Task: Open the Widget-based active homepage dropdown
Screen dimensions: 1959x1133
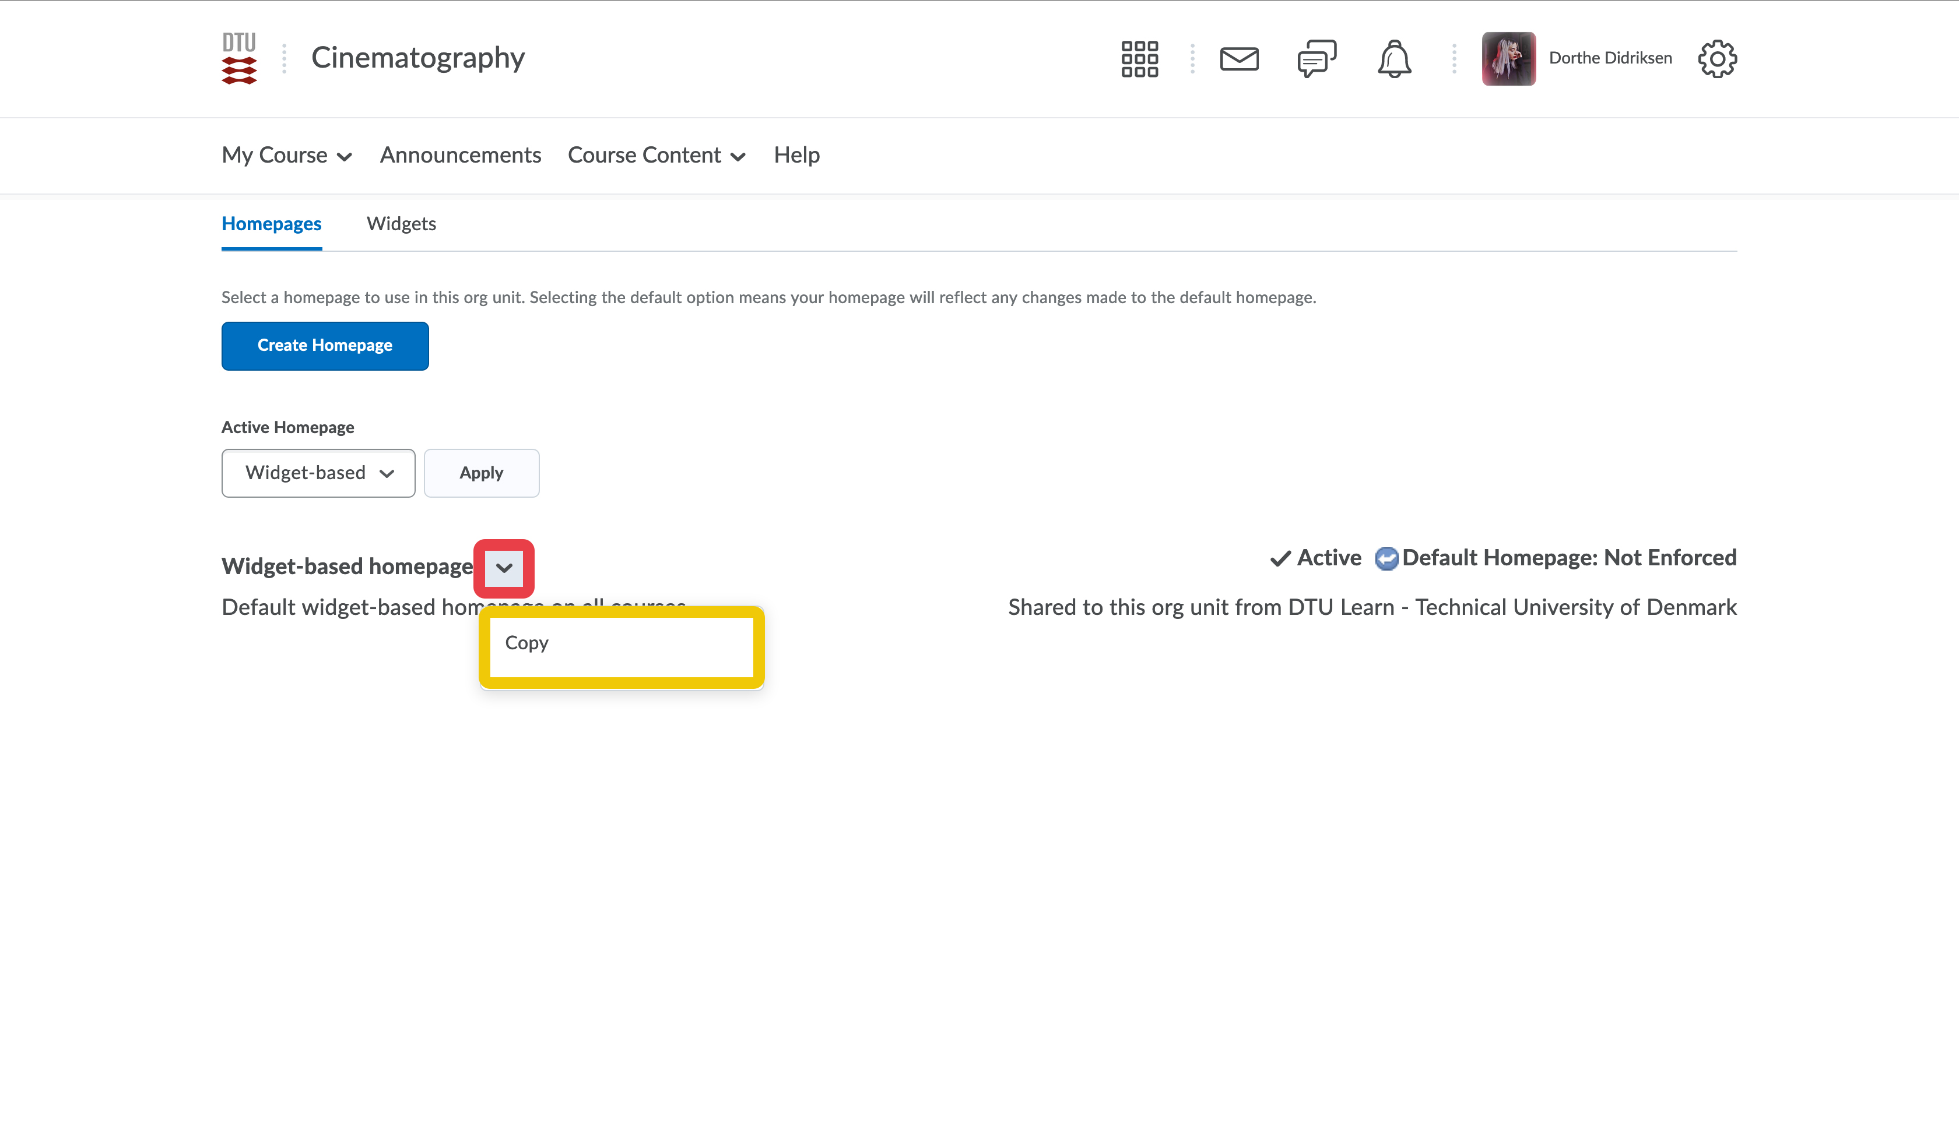Action: pyautogui.click(x=318, y=473)
